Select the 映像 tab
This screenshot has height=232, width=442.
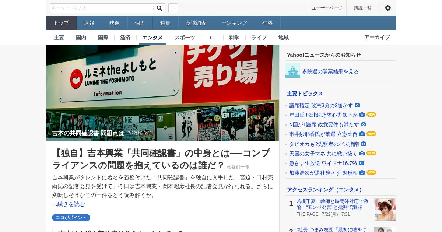click(115, 23)
